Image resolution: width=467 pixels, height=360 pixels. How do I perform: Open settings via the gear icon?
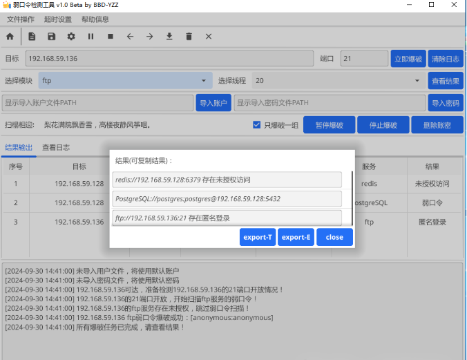click(71, 37)
